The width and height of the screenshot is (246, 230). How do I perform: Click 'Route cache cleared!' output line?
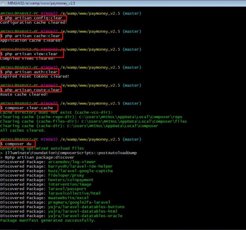[24, 94]
